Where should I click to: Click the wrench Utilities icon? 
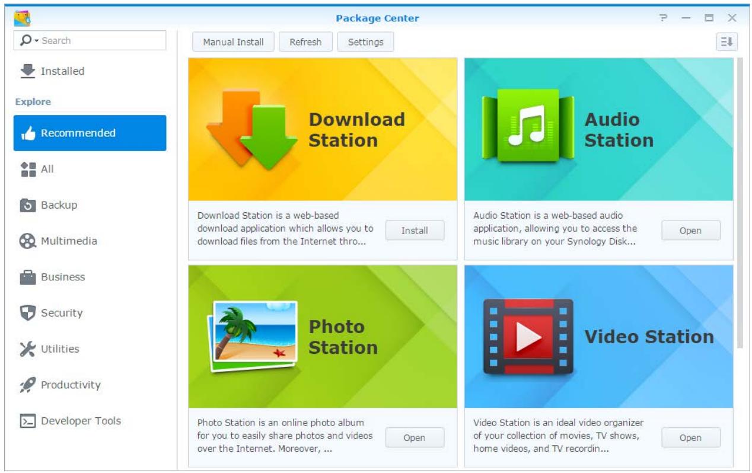point(28,350)
